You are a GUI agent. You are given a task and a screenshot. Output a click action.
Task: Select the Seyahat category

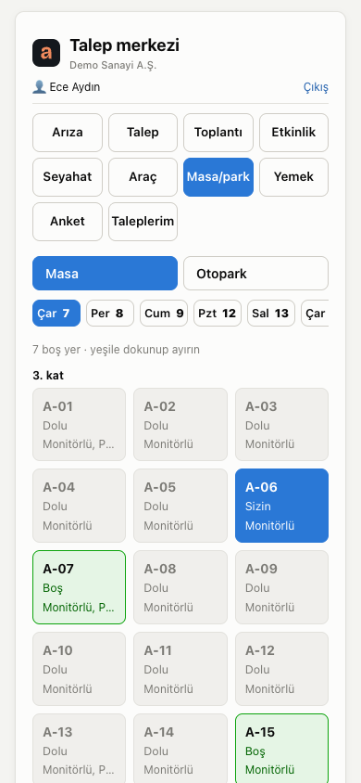pyautogui.click(x=68, y=177)
